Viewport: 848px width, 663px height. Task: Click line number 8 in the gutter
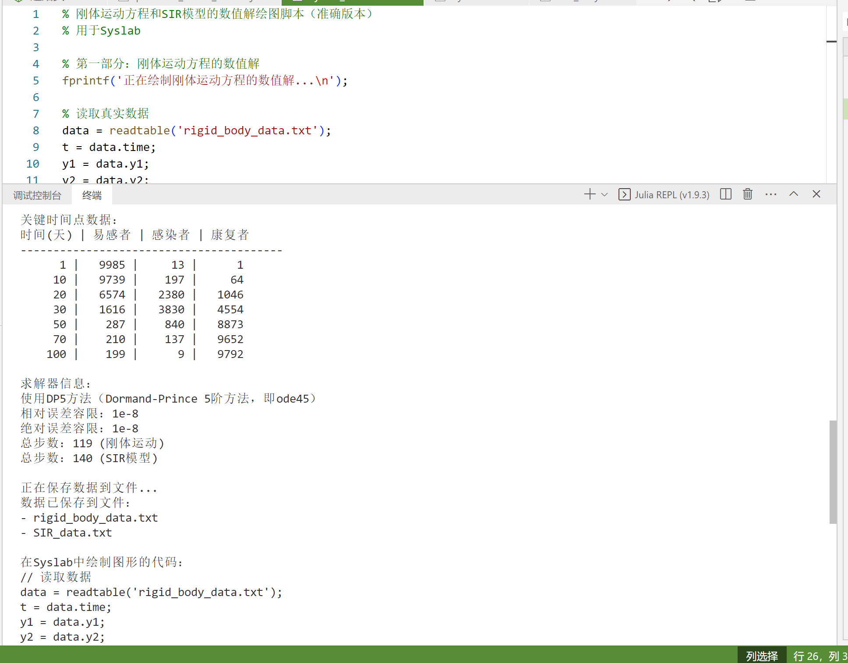36,130
